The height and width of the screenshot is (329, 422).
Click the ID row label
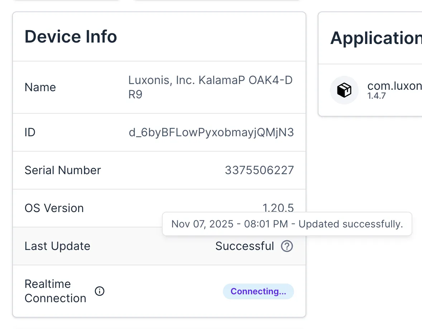pos(30,133)
